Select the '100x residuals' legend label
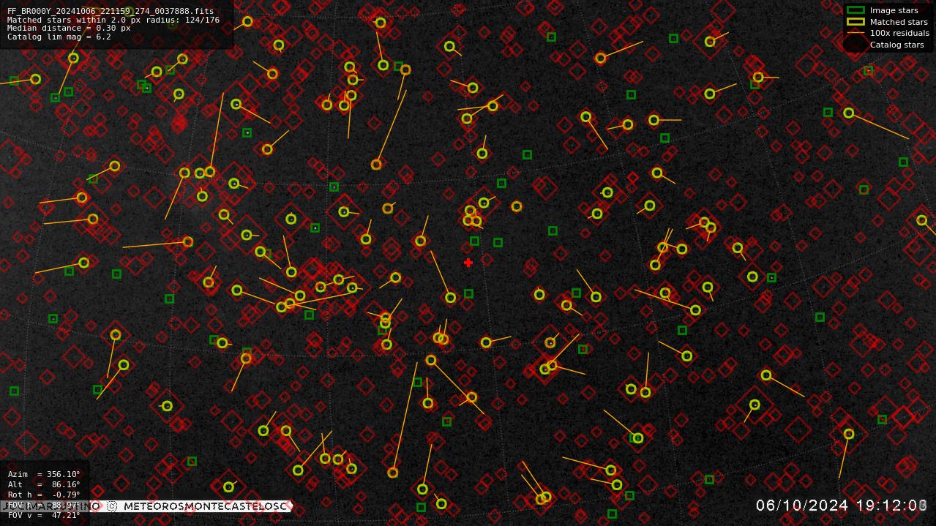 tap(899, 33)
